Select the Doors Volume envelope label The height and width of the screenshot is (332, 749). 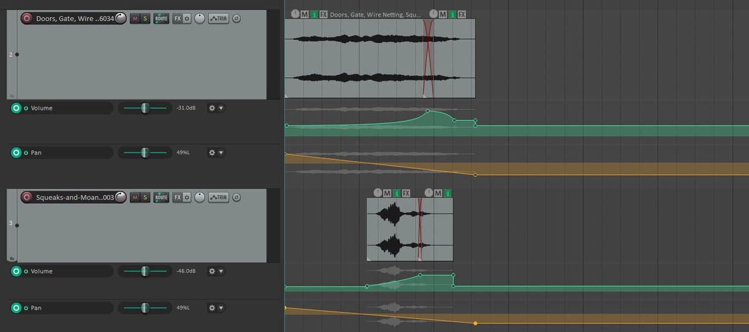point(42,108)
